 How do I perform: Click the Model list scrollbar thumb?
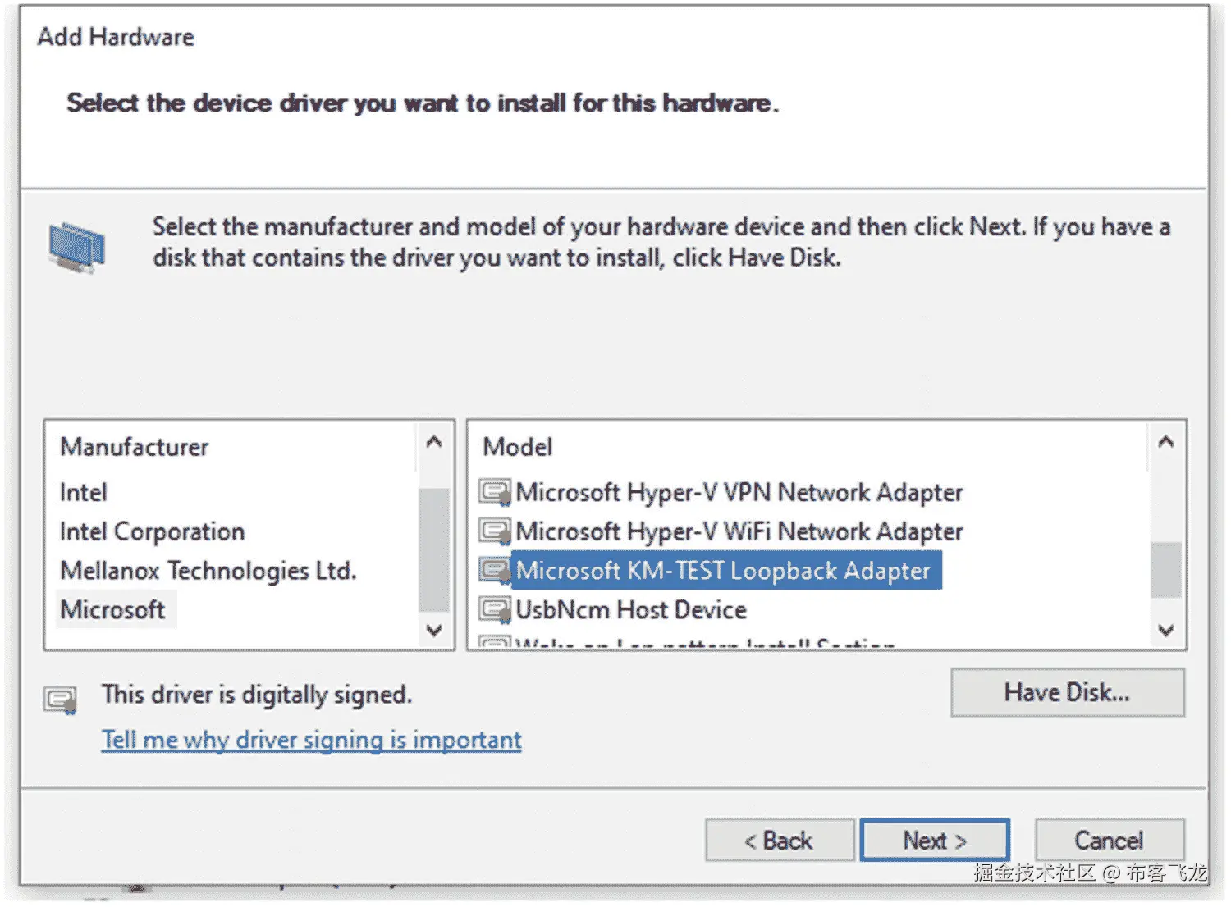(1165, 570)
